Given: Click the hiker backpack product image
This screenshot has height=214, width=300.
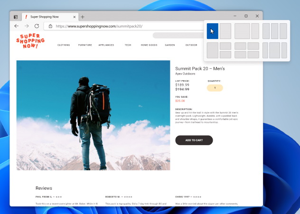Looking at the screenshot, I should point(93,115).
